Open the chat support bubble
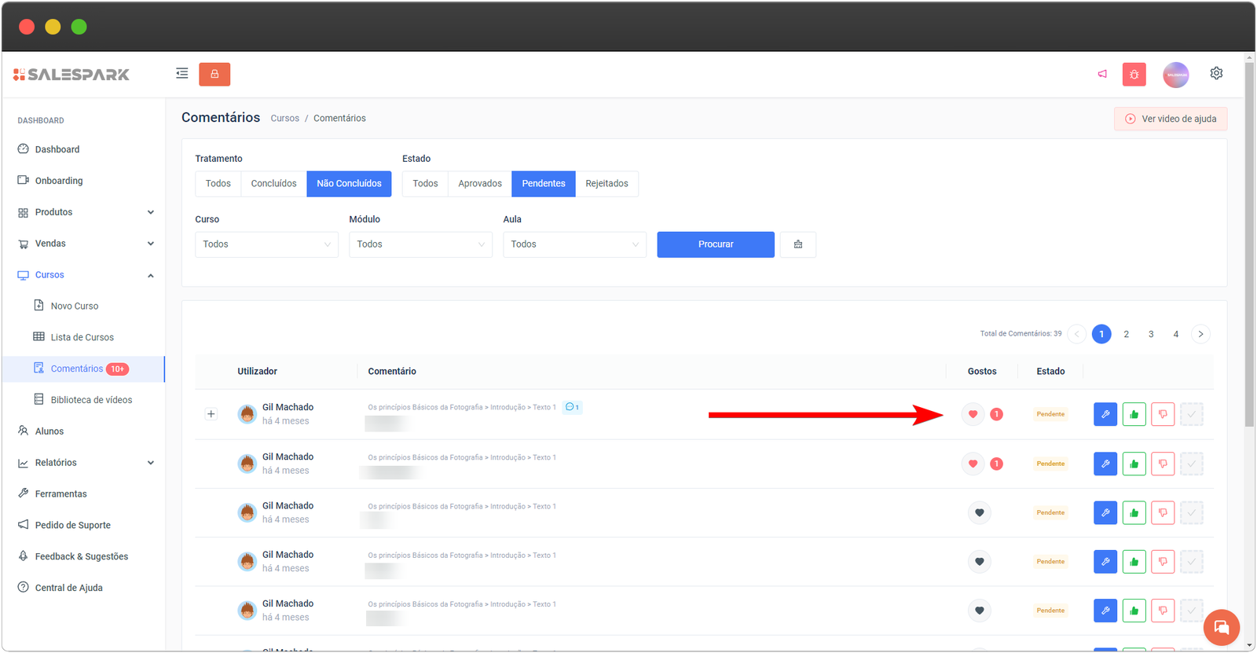 tap(1221, 627)
